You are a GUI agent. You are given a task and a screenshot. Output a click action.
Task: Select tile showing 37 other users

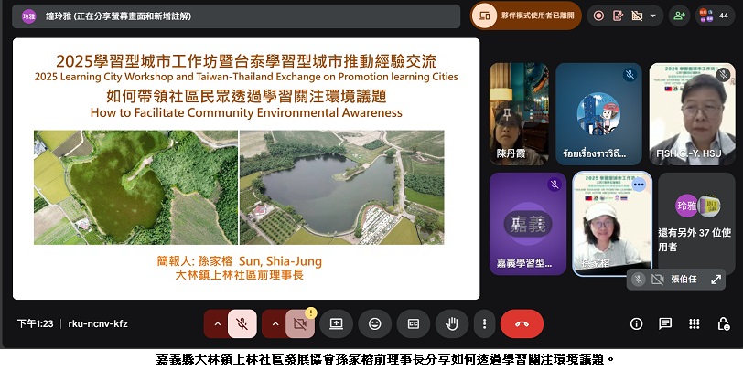coord(695,223)
